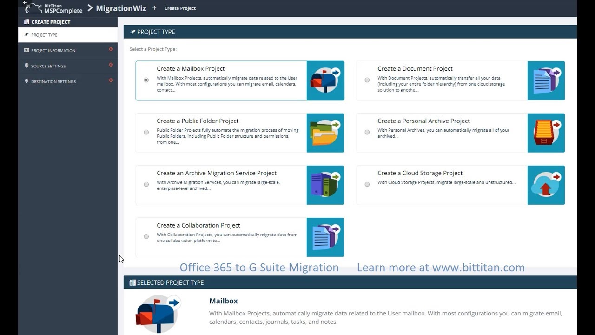Click the back arrow at the top-left corner
The height and width of the screenshot is (335, 595).
pos(25,2)
